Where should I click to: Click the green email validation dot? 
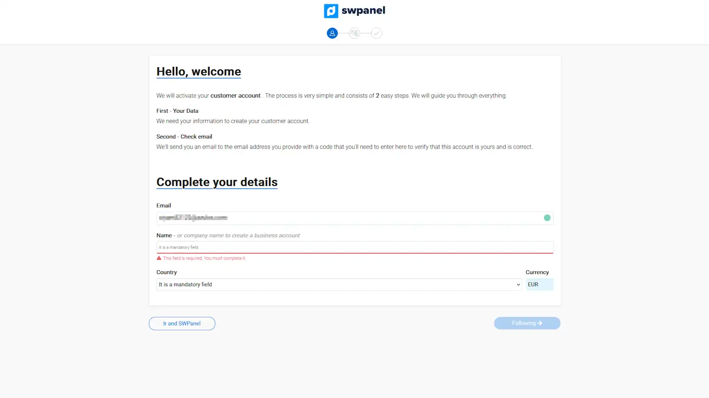point(547,218)
